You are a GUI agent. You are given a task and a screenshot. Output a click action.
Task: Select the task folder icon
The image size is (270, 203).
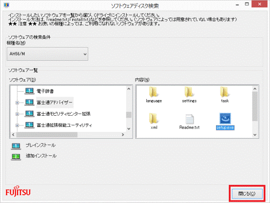(224, 92)
